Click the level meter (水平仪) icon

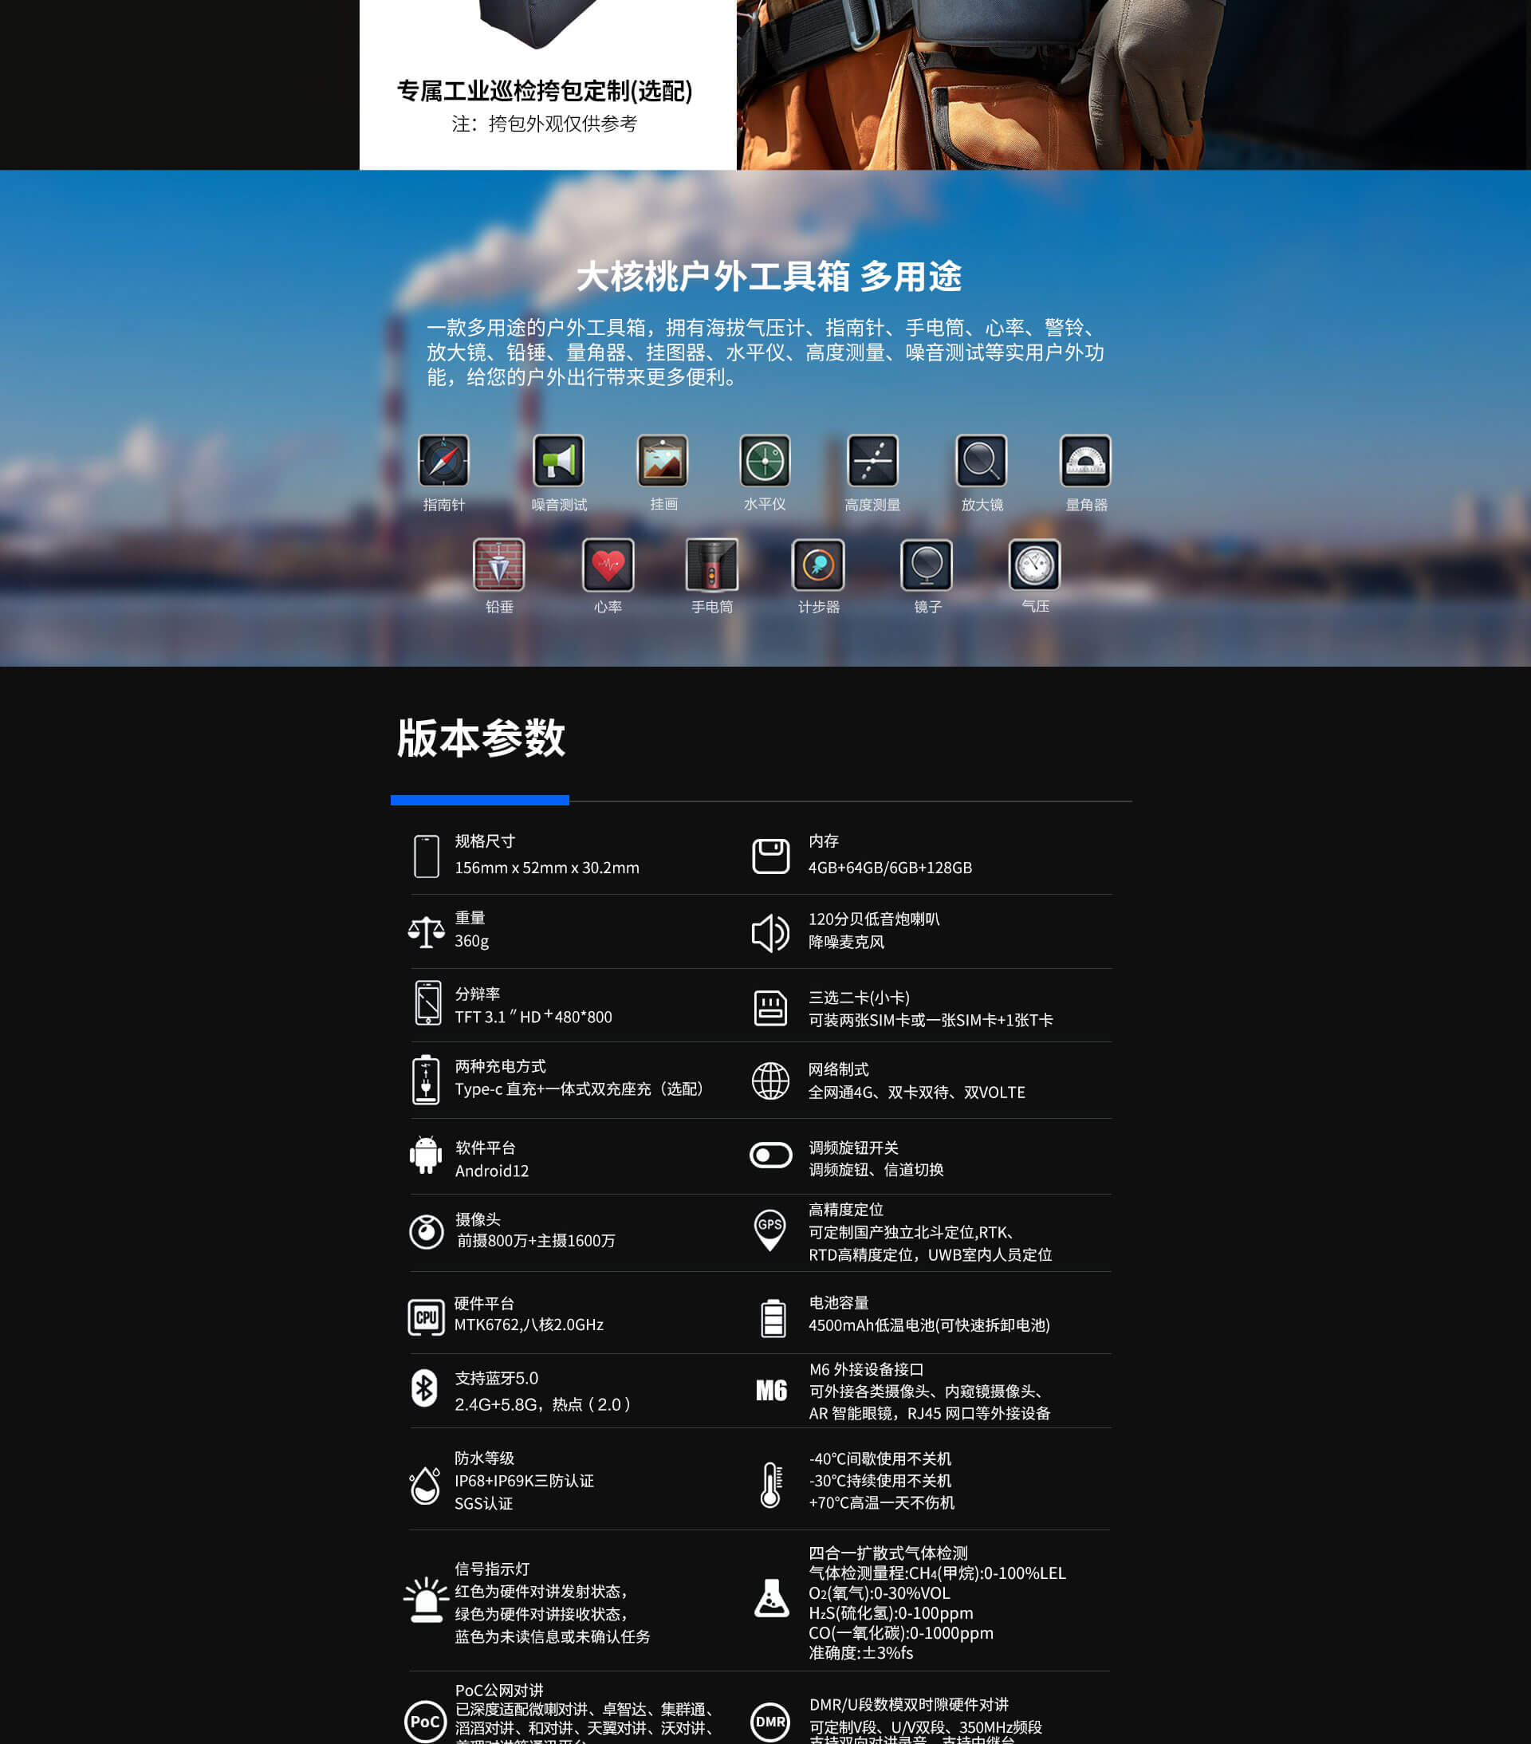(765, 461)
